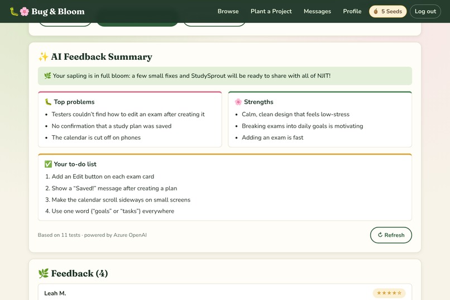
Task: Click the 'AI Feedback Summary' heading
Action: point(102,56)
